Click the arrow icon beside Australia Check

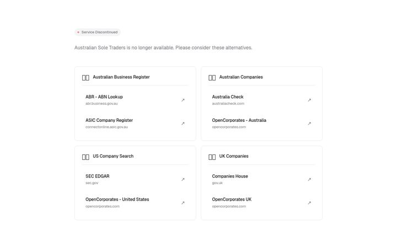pos(309,100)
